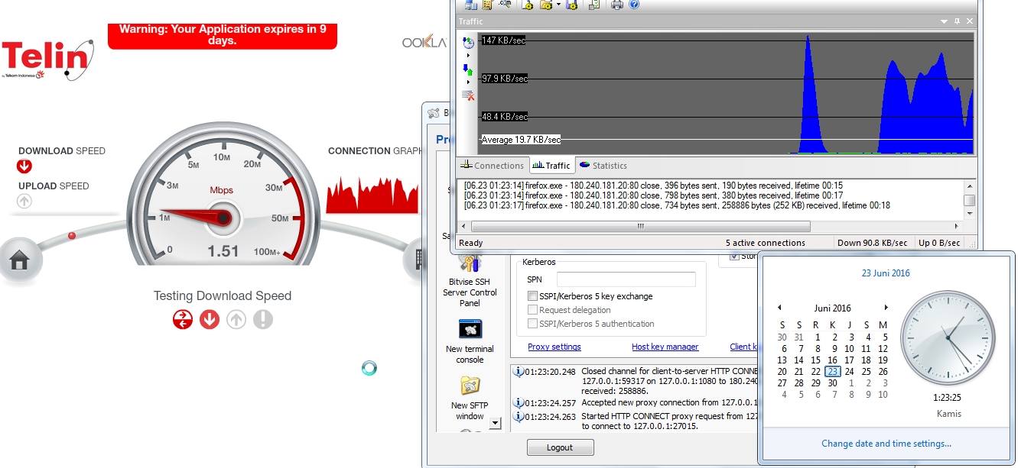Click the grey exclamation mark status icon

pyautogui.click(x=263, y=319)
